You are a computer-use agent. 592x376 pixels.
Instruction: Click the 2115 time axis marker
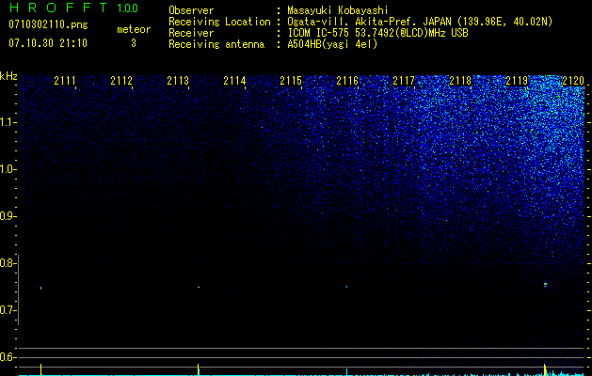[x=291, y=81]
